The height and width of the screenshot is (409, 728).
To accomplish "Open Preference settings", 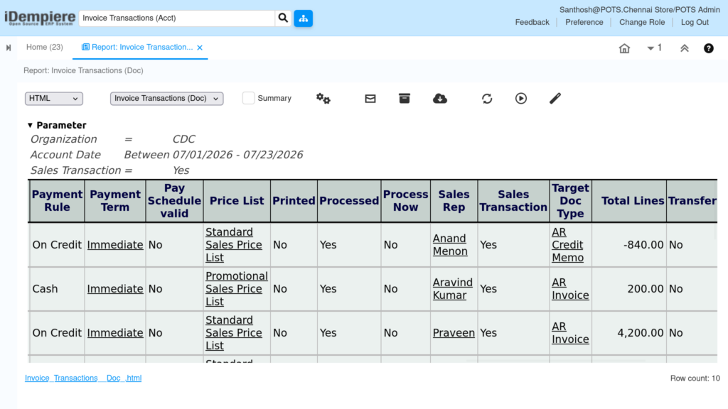I will coord(584,22).
